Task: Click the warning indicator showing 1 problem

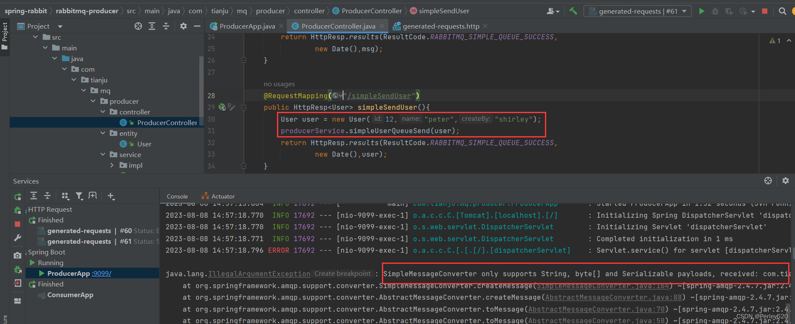Action: pyautogui.click(x=775, y=41)
